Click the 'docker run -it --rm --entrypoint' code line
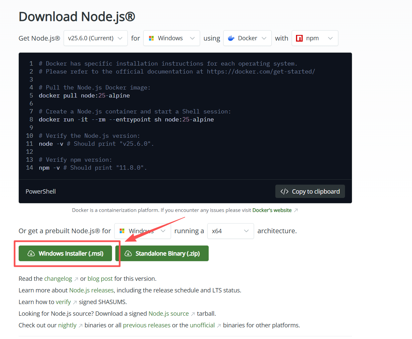This screenshot has height=339, width=412. (126, 119)
